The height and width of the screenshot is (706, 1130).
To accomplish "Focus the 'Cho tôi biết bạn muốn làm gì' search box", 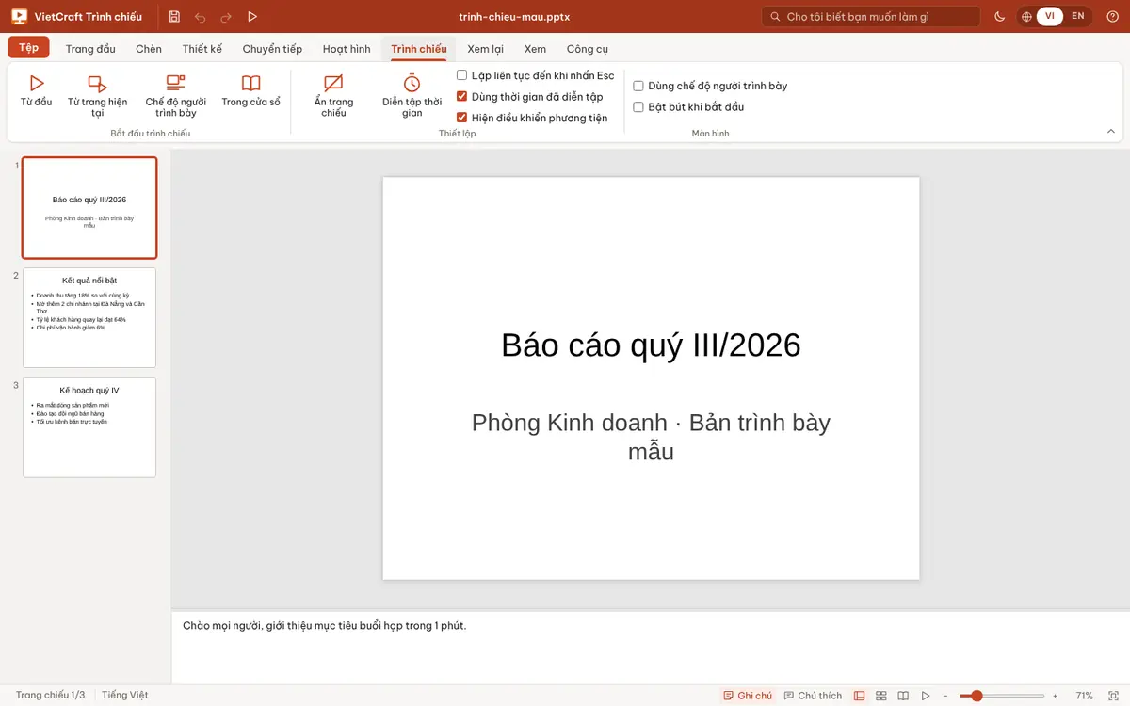I will (x=871, y=16).
